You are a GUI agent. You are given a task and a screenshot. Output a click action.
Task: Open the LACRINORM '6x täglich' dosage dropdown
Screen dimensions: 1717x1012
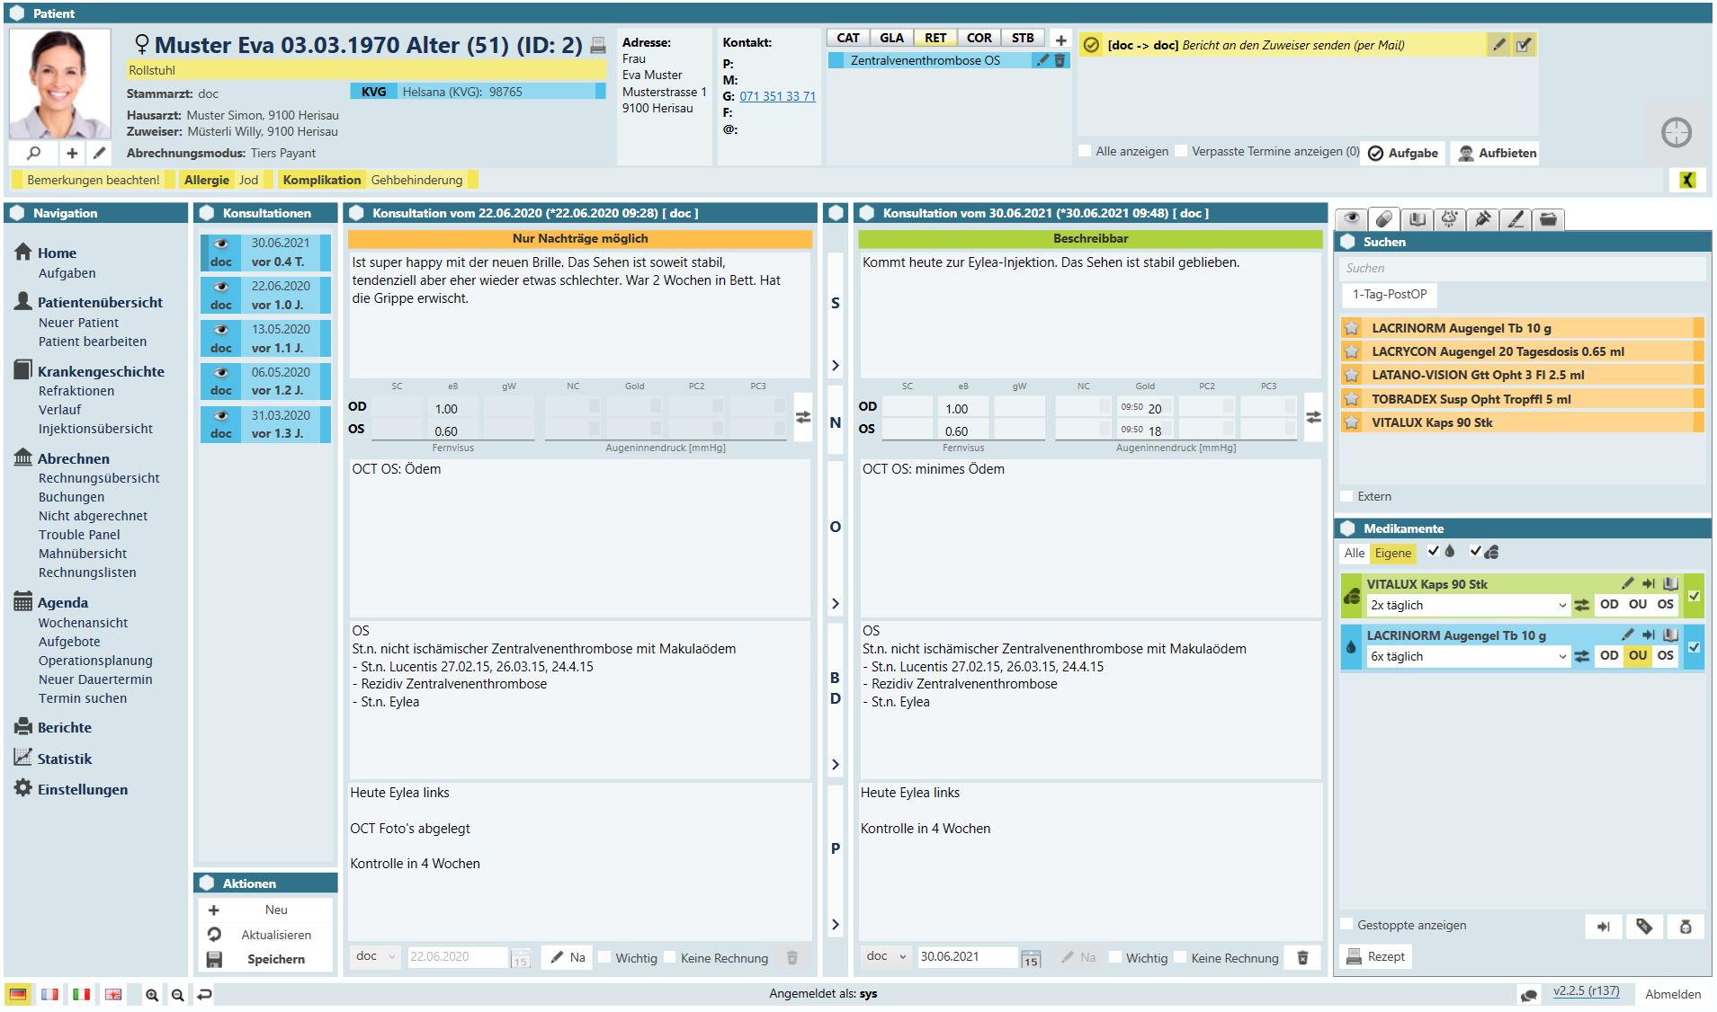(x=1562, y=657)
